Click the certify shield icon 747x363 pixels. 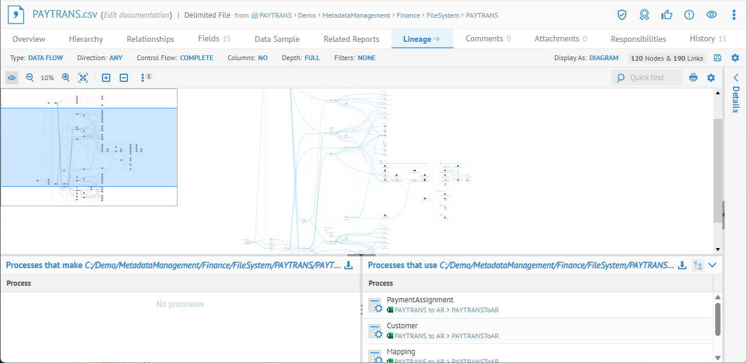click(x=621, y=15)
